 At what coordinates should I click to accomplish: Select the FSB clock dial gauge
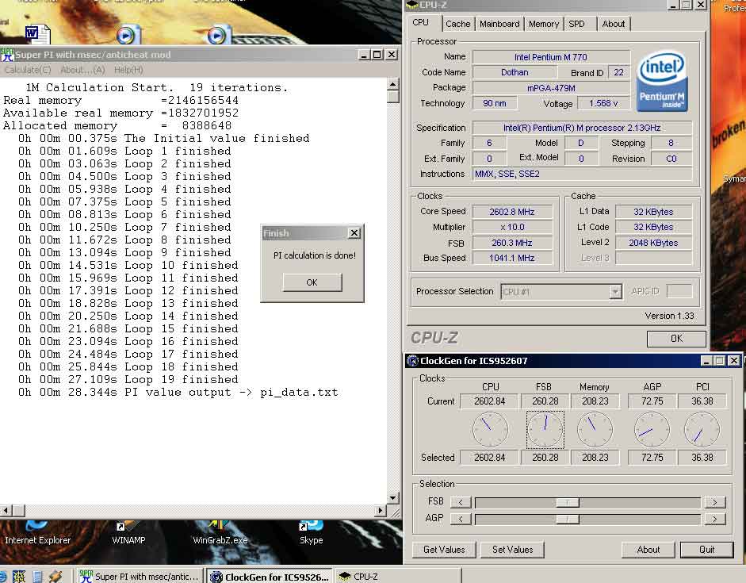[x=545, y=430]
